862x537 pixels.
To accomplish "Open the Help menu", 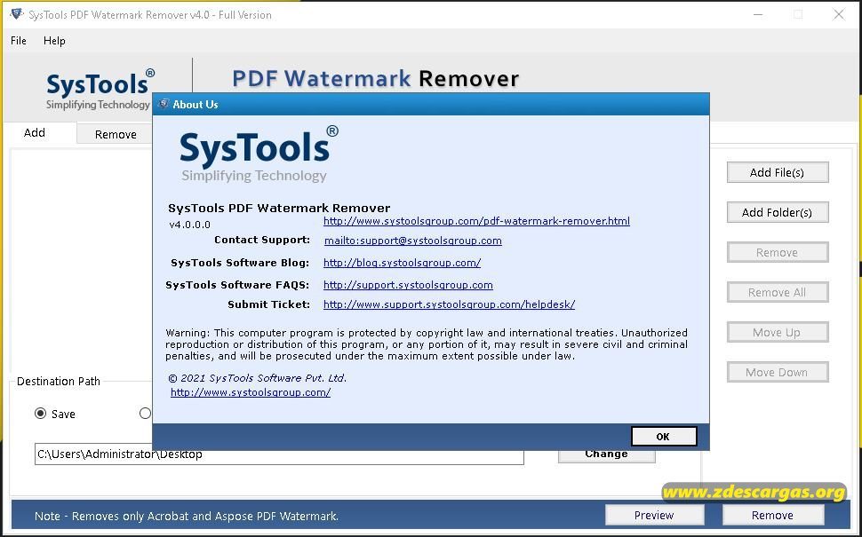I will [54, 41].
